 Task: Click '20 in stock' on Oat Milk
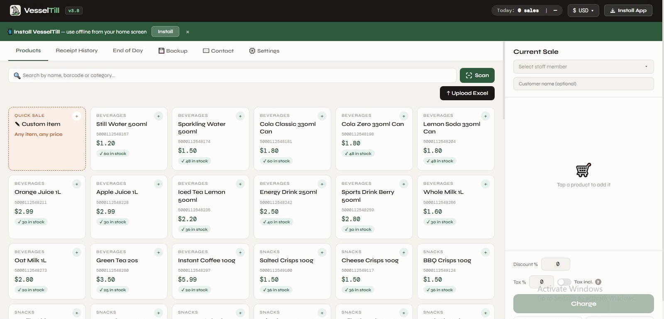coord(31,290)
